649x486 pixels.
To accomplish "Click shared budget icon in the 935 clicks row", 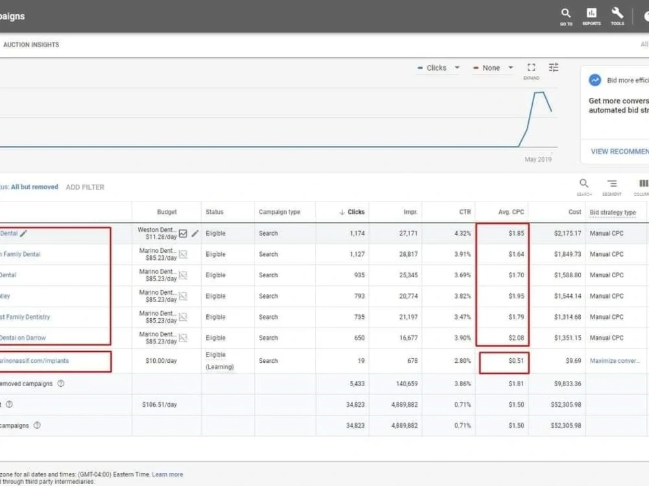I will coord(183,275).
